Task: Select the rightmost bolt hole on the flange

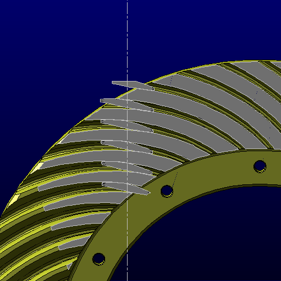Action: click(260, 166)
